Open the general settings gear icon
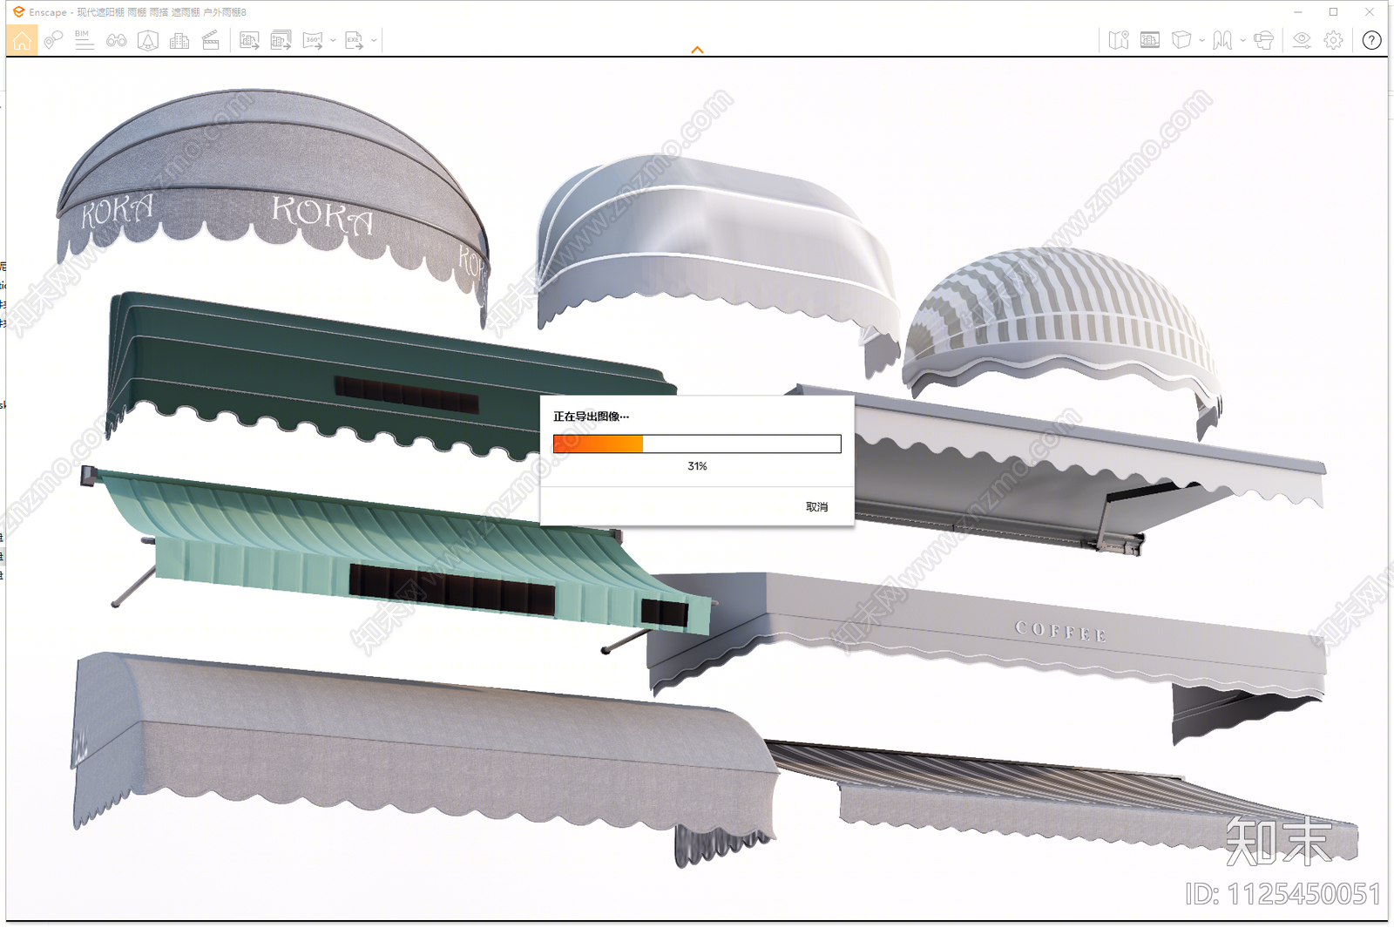This screenshot has height=928, width=1394. [1333, 40]
